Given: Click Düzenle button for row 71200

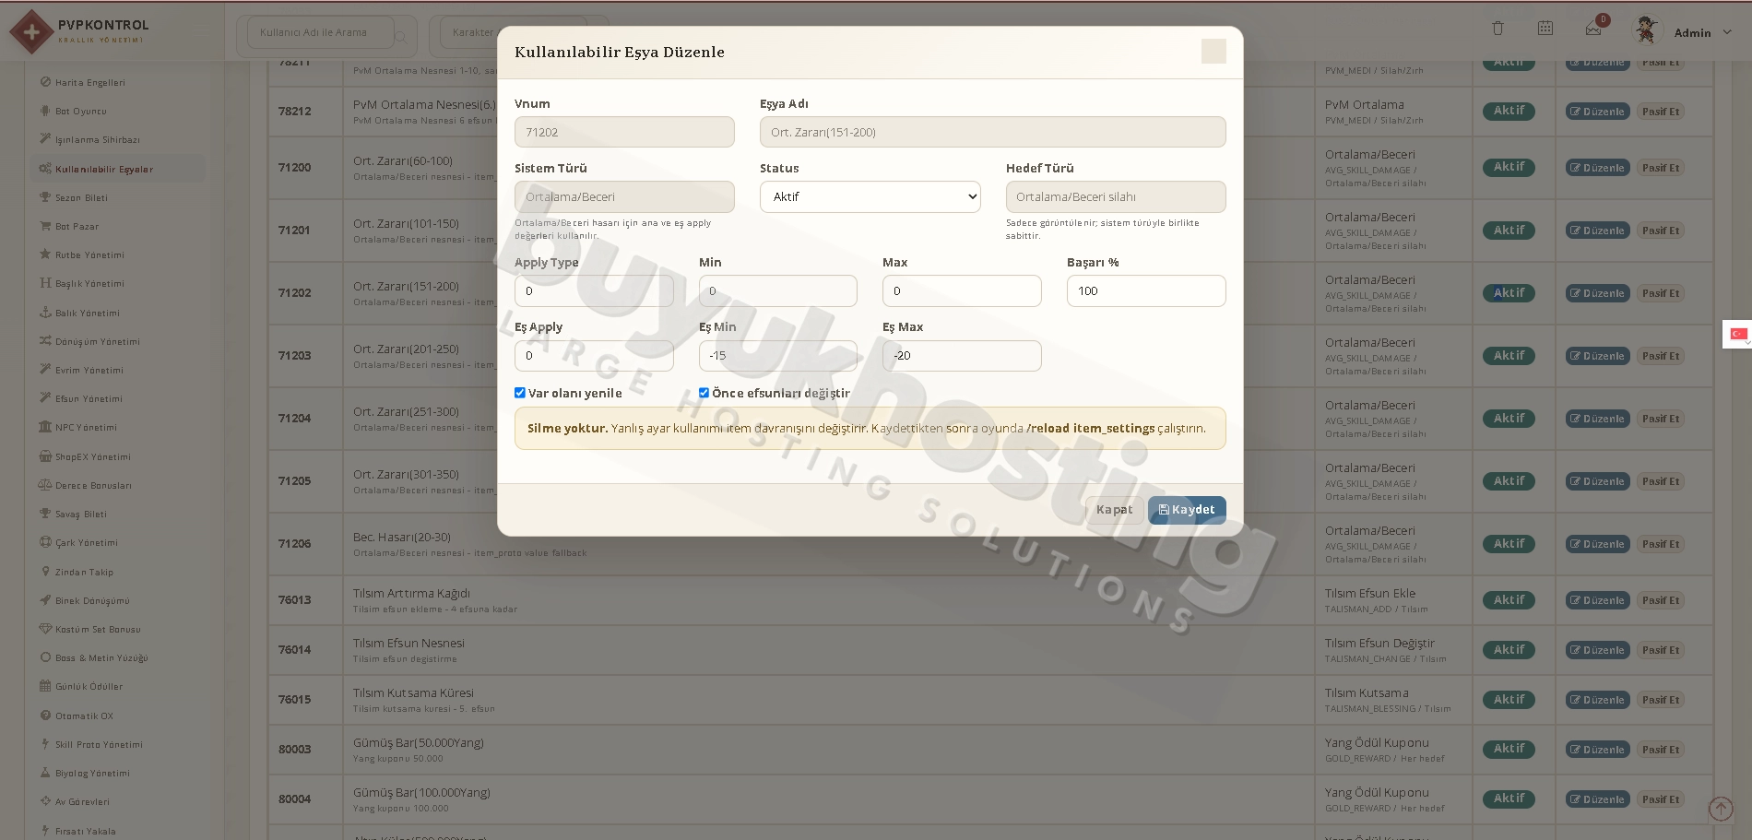Looking at the screenshot, I should point(1597,168).
